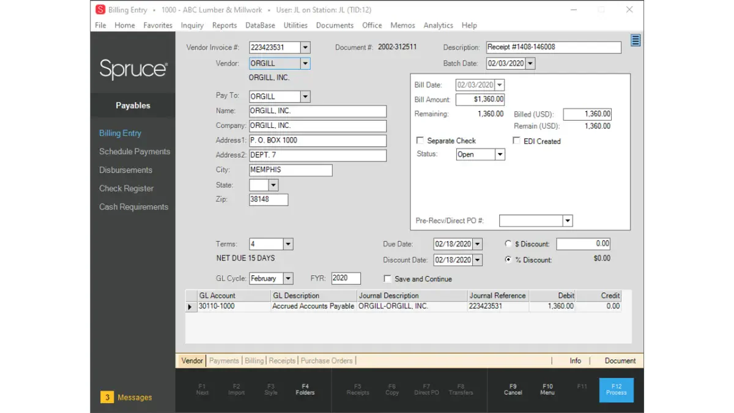The image size is (734, 413).
Task: Click the F9 Cancel button
Action: [x=513, y=390]
